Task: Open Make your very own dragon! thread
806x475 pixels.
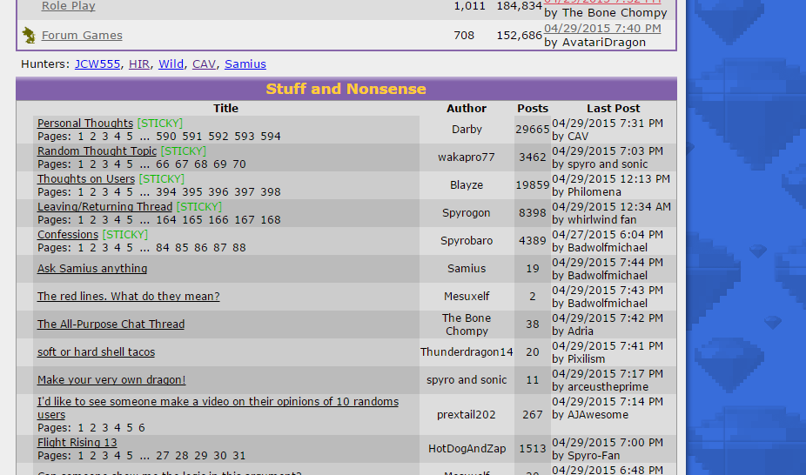Action: 111,379
